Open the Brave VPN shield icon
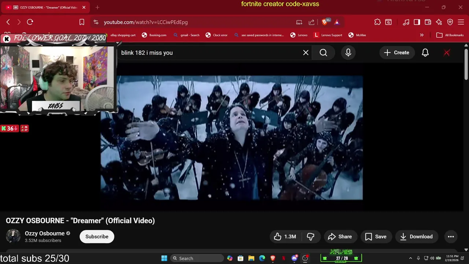 click(450, 22)
